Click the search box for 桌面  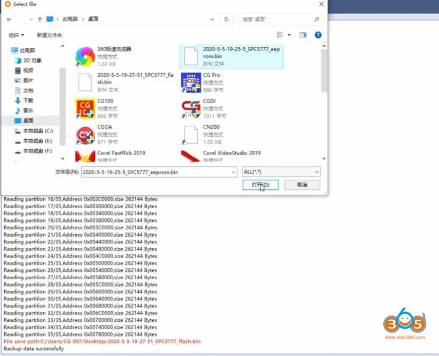(x=280, y=19)
